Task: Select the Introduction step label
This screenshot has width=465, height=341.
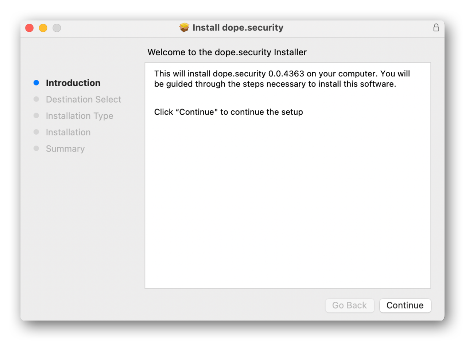Action: [73, 83]
